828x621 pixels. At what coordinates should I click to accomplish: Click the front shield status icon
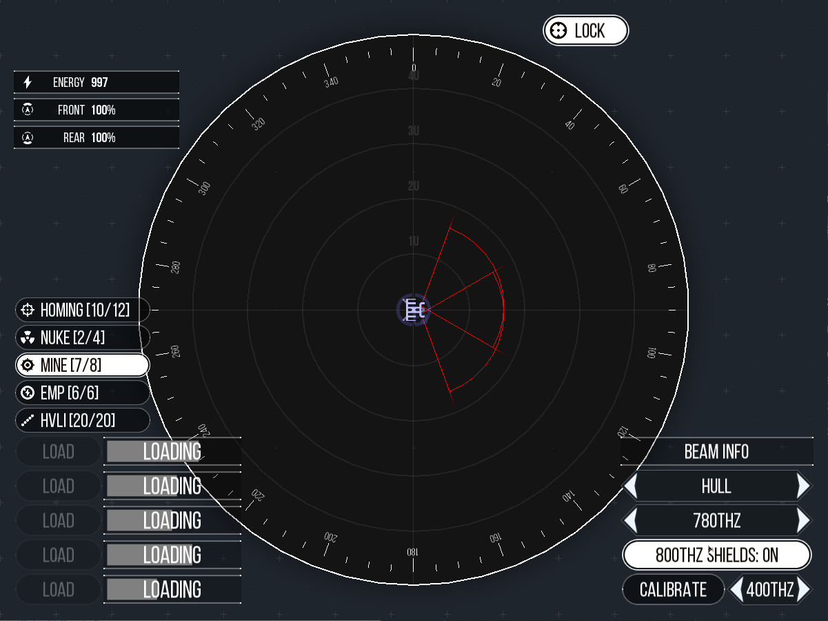click(x=28, y=110)
